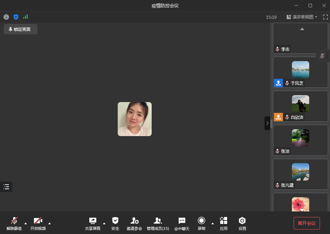The width and height of the screenshot is (330, 234).
Task: Expand audio options arrow beside 解除静音
Action: (x=26, y=223)
